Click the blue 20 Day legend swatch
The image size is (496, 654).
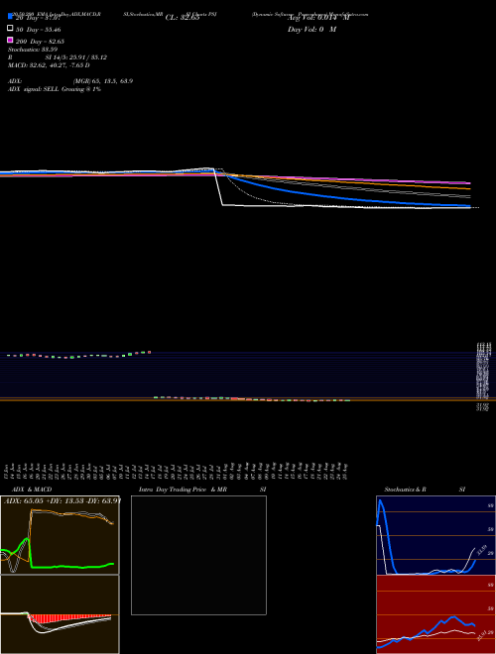11,17
